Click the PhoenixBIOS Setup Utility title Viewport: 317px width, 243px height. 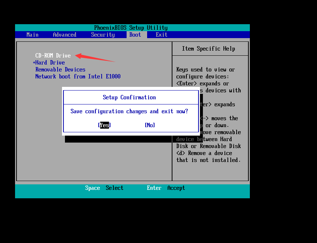click(x=131, y=28)
